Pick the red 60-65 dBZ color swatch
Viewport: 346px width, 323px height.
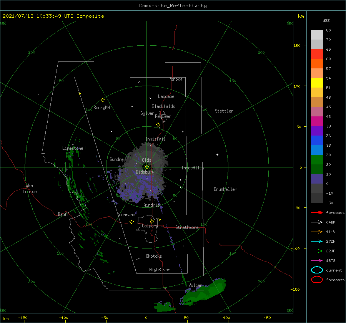(317, 54)
